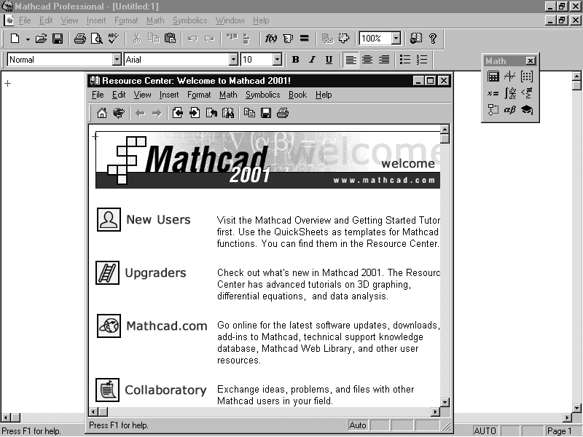583x437 pixels.
Task: Click the Resource Center vertical scrollbar down arrow
Action: point(445,402)
